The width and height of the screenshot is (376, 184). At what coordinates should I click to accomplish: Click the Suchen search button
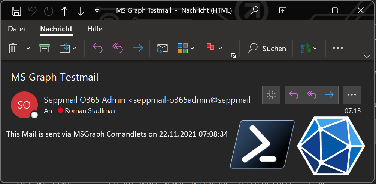point(266,49)
